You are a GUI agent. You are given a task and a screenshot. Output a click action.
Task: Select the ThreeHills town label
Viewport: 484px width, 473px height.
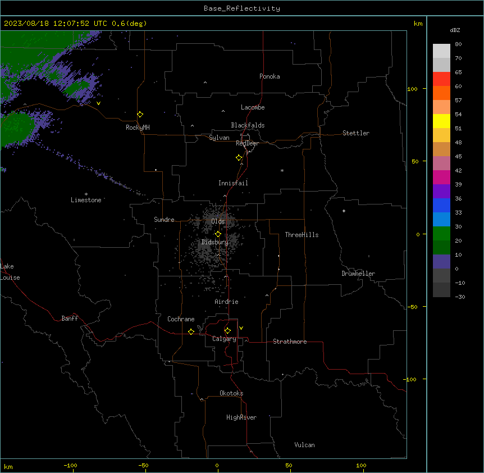302,235
